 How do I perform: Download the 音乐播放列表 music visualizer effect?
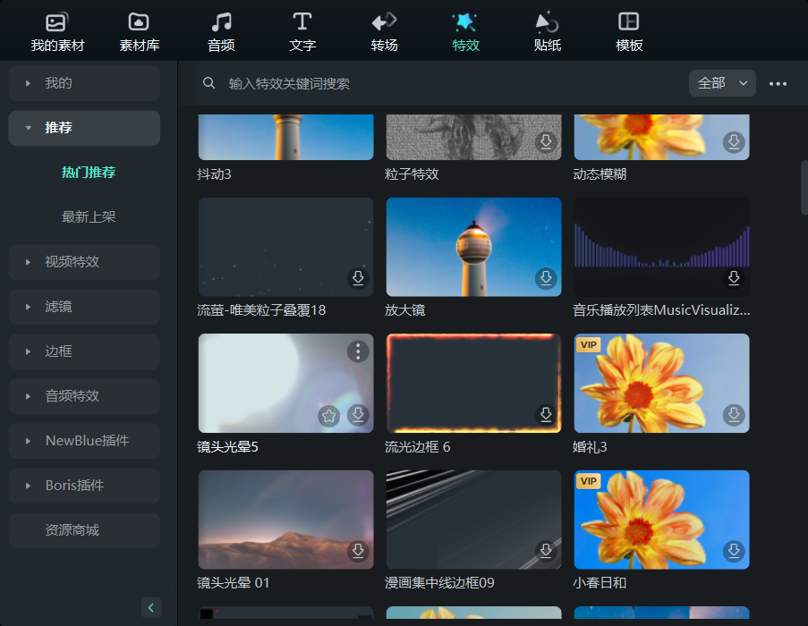[x=734, y=278]
